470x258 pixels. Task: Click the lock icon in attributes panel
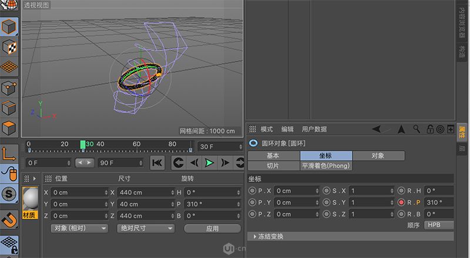[x=430, y=129]
